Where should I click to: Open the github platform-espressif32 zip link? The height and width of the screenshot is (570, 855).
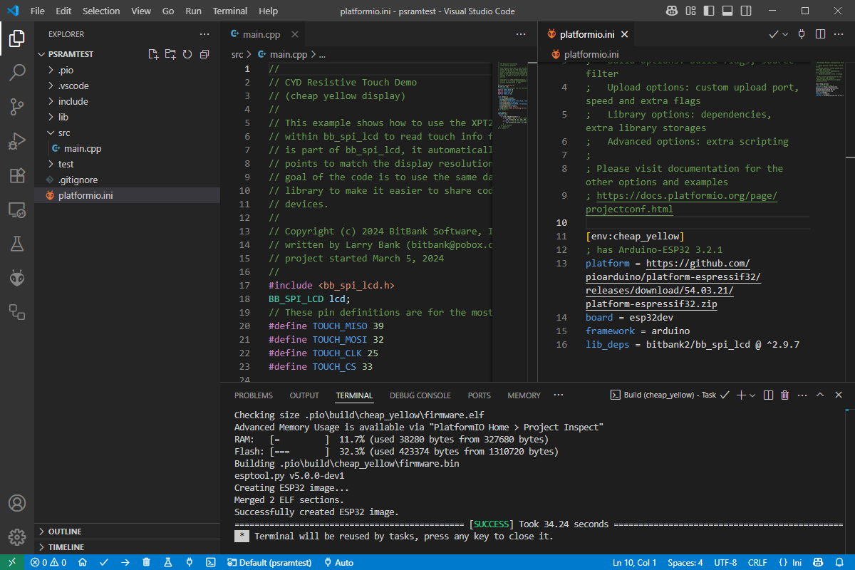tap(673, 284)
